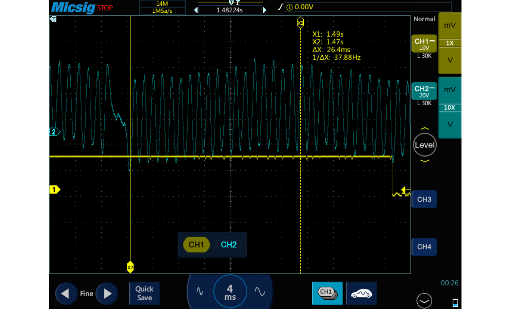Click the X1 cursor marker
Image resolution: width=511 pixels, height=309 pixels.
[x=300, y=23]
